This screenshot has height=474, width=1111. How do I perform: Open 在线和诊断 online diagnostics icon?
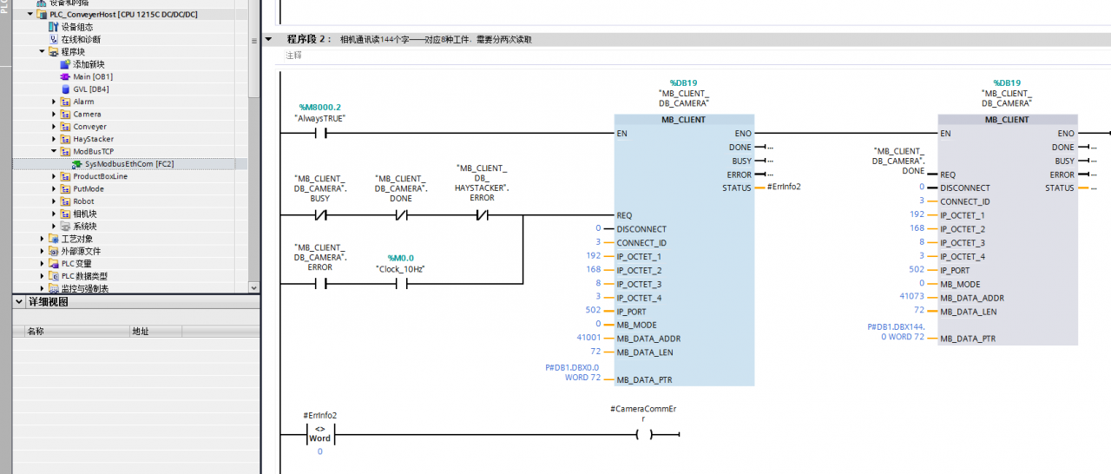click(54, 39)
